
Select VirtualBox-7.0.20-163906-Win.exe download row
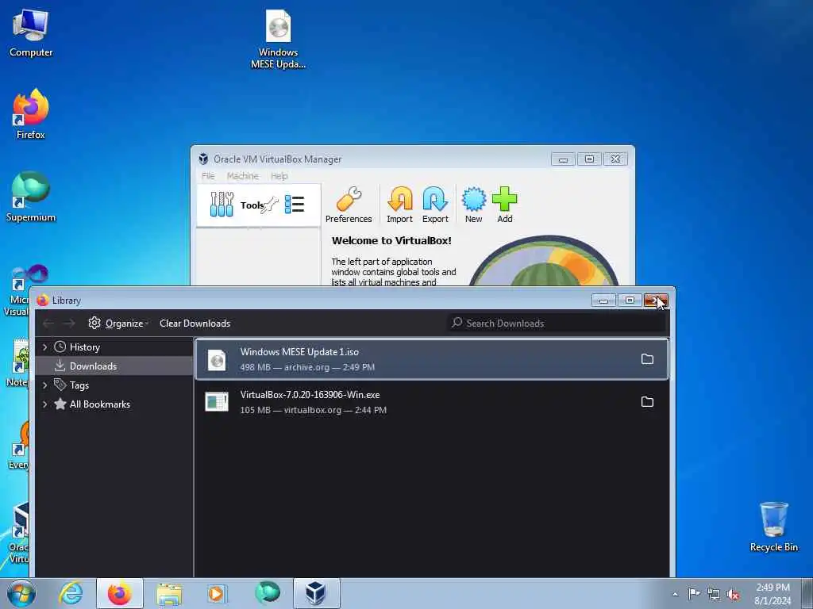432,402
